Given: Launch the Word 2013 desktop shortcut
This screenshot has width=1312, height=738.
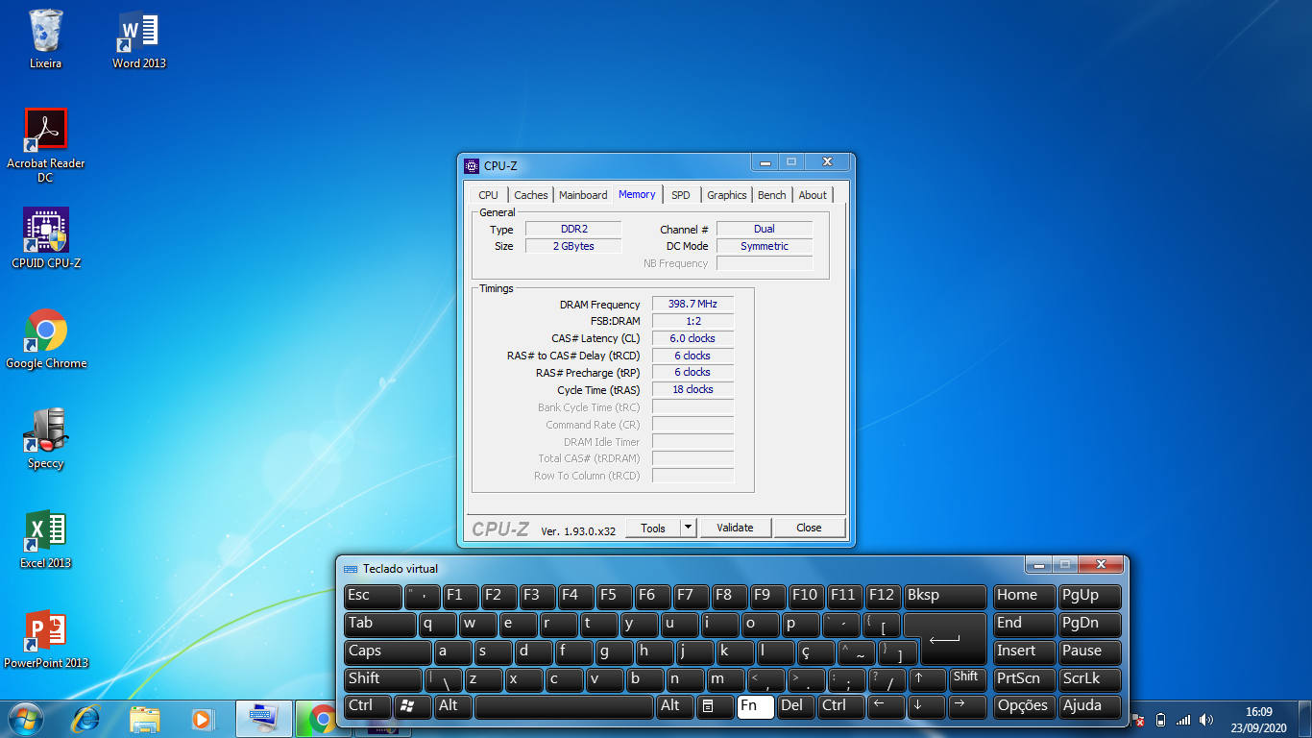Looking at the screenshot, I should 139,39.
